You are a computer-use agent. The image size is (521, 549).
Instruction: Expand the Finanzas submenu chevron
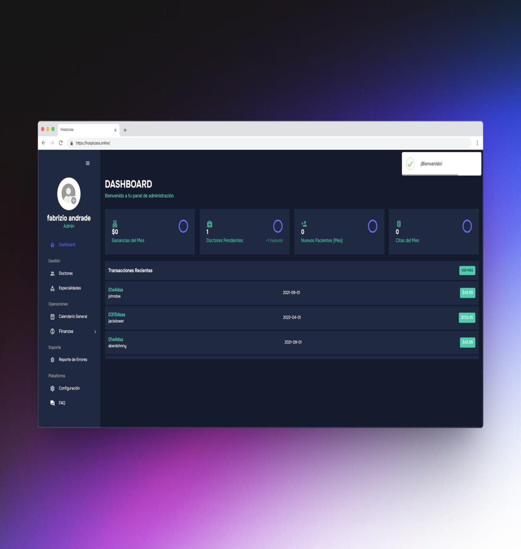click(95, 331)
